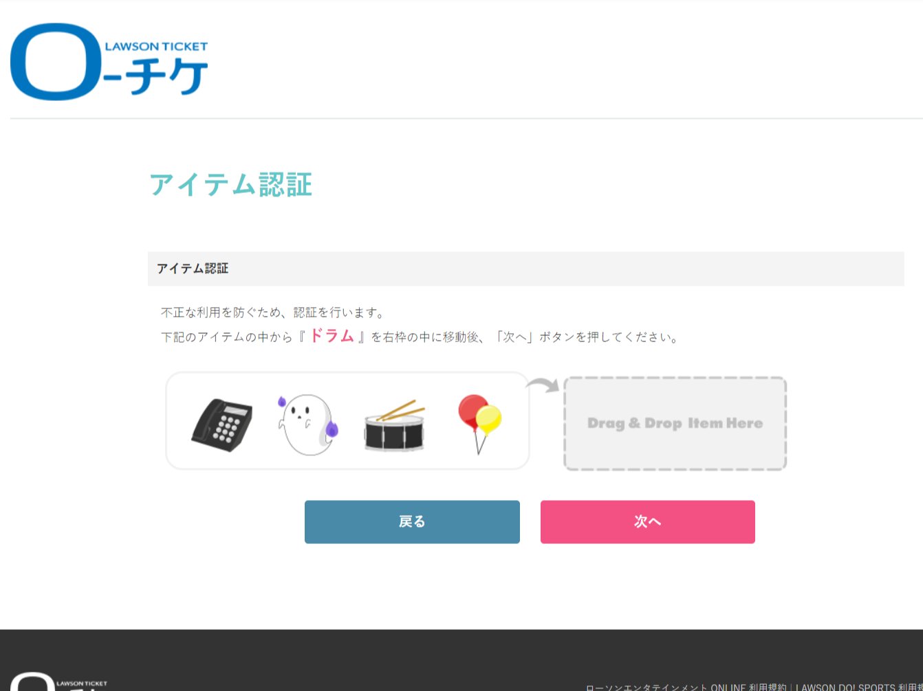Open the blue Lawson Ticket header logo
Screen dimensions: 923x691
(x=109, y=62)
